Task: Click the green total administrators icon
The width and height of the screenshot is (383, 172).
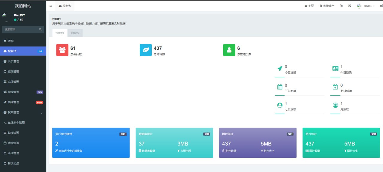Action: click(229, 50)
